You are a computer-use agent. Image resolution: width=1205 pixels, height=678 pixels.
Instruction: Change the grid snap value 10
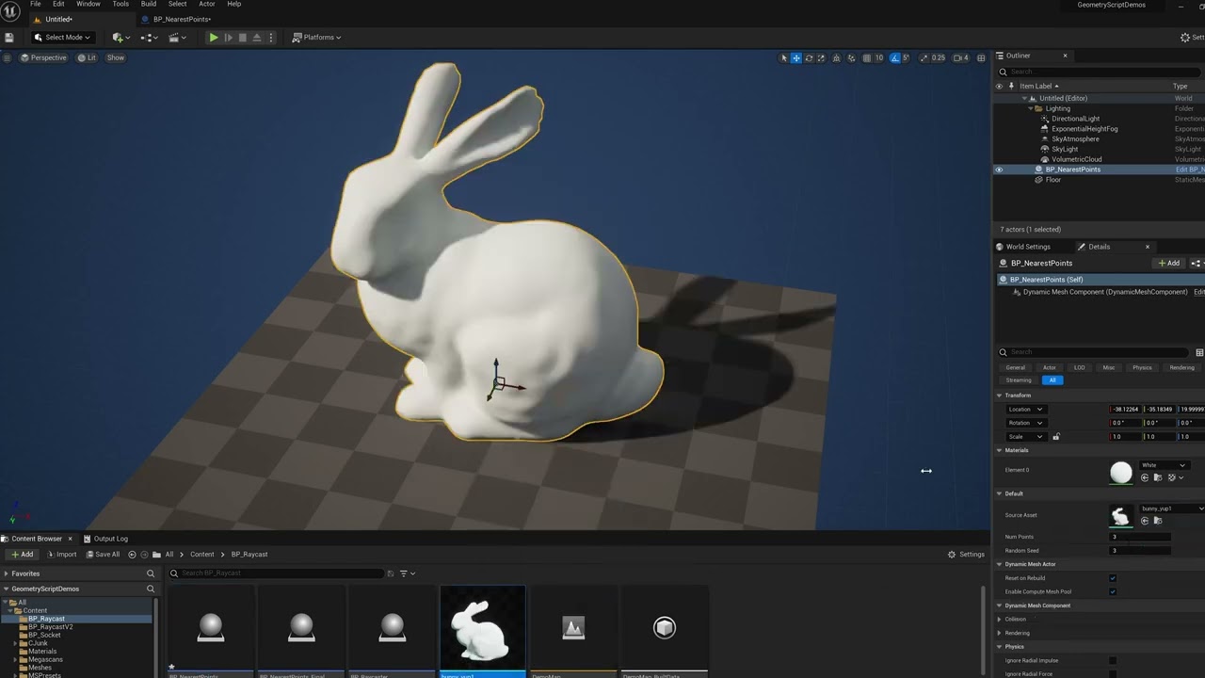879,57
